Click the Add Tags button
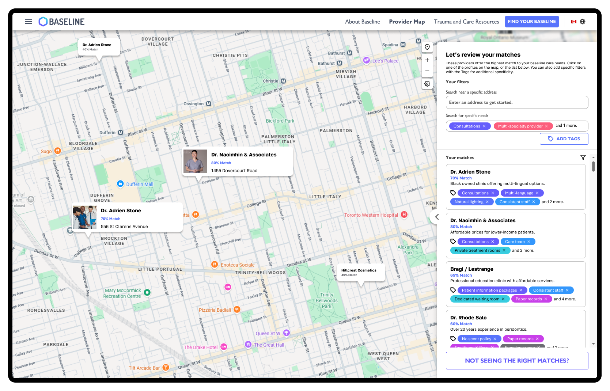This screenshot has width=610, height=391. tap(564, 139)
